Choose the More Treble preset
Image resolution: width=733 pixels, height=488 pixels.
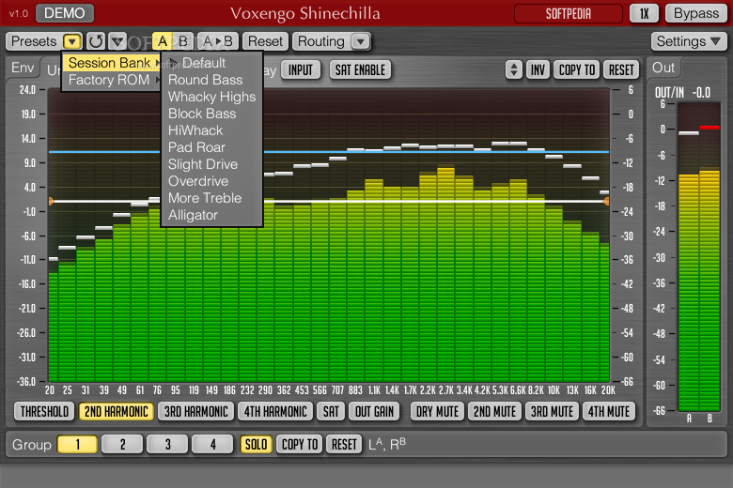pos(211,198)
